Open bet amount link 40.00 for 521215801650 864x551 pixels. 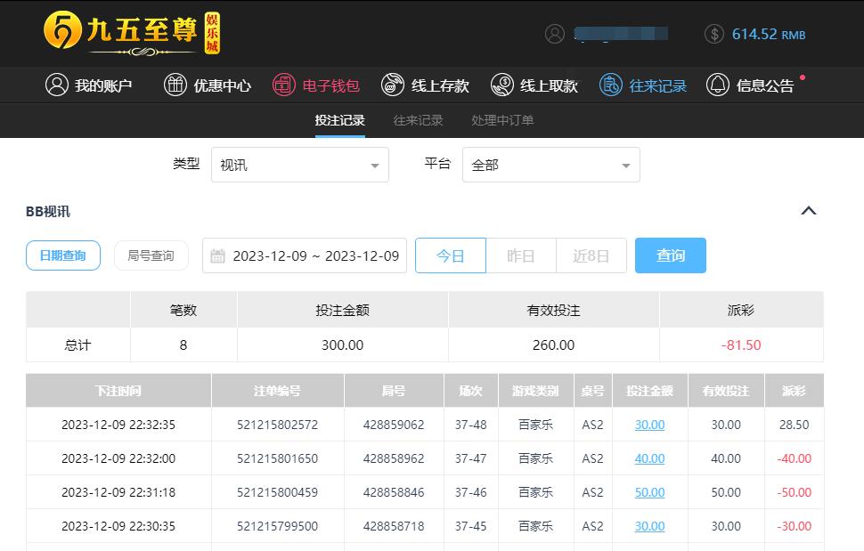(649, 458)
